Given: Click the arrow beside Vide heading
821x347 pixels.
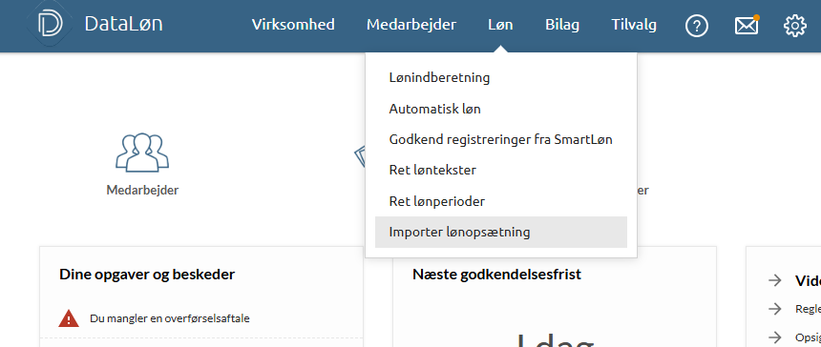Looking at the screenshot, I should (774, 280).
